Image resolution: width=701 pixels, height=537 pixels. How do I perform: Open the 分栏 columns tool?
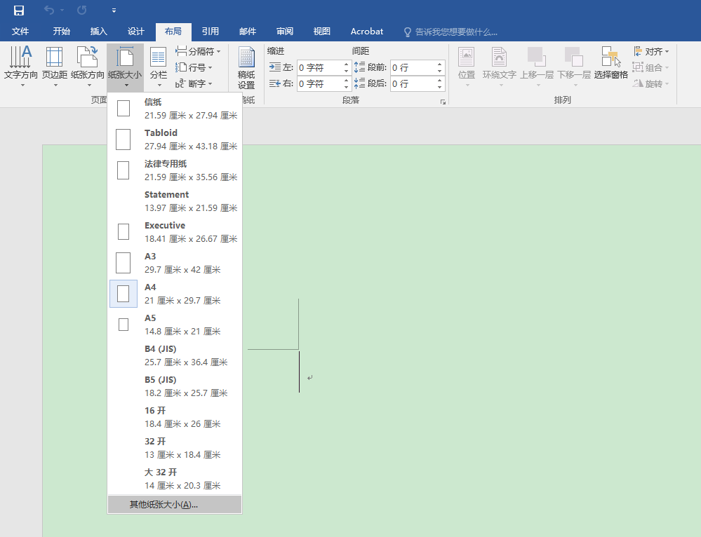click(x=159, y=67)
